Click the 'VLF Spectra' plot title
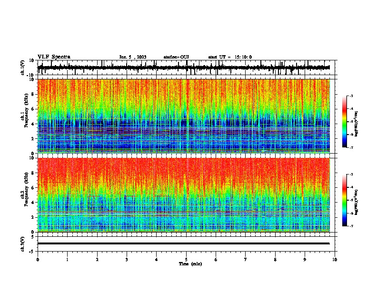This screenshot has width=377, height=291. [x=54, y=57]
